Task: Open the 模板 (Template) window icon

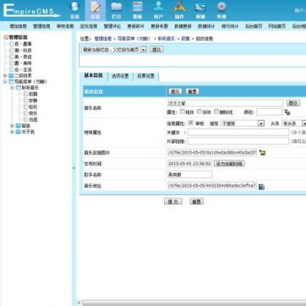Action: click(x=138, y=7)
